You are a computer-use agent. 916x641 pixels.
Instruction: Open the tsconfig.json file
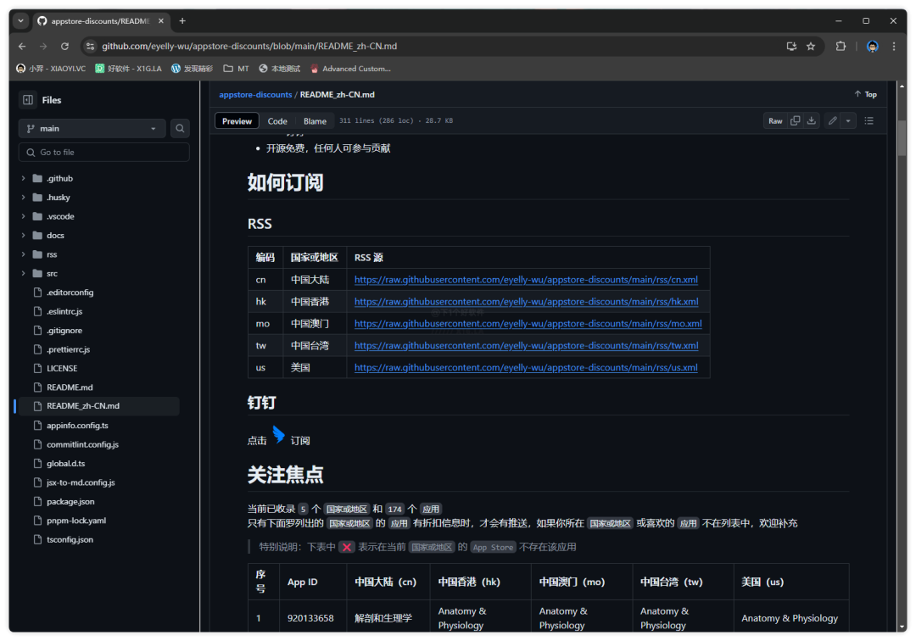pos(70,539)
